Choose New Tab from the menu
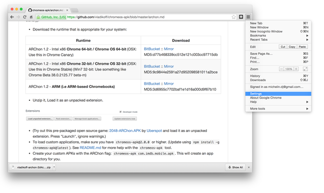The height and width of the screenshot is (193, 324). tap(278, 23)
